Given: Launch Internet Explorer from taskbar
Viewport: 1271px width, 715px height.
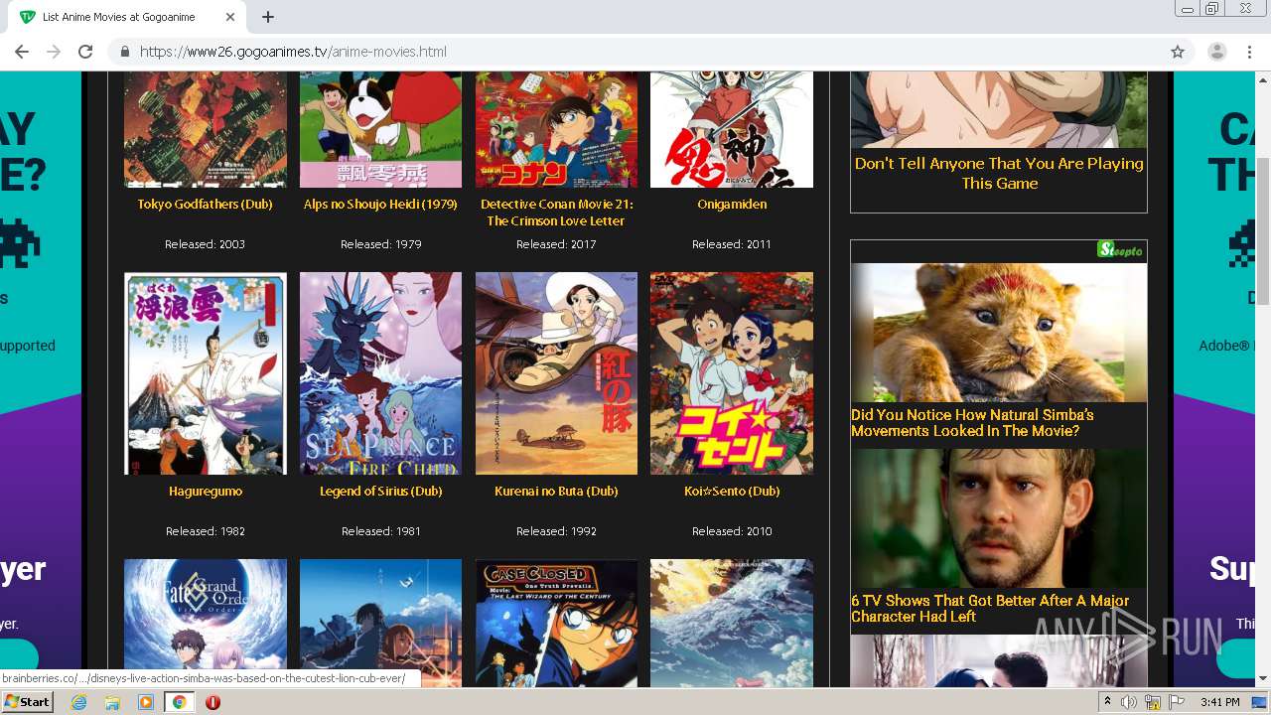Looking at the screenshot, I should (x=79, y=702).
